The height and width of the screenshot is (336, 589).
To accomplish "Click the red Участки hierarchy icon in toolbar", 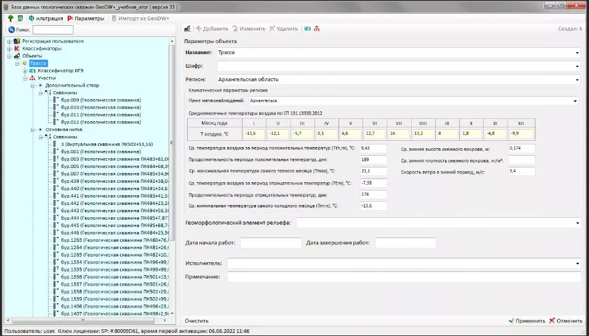I will click(x=316, y=29).
